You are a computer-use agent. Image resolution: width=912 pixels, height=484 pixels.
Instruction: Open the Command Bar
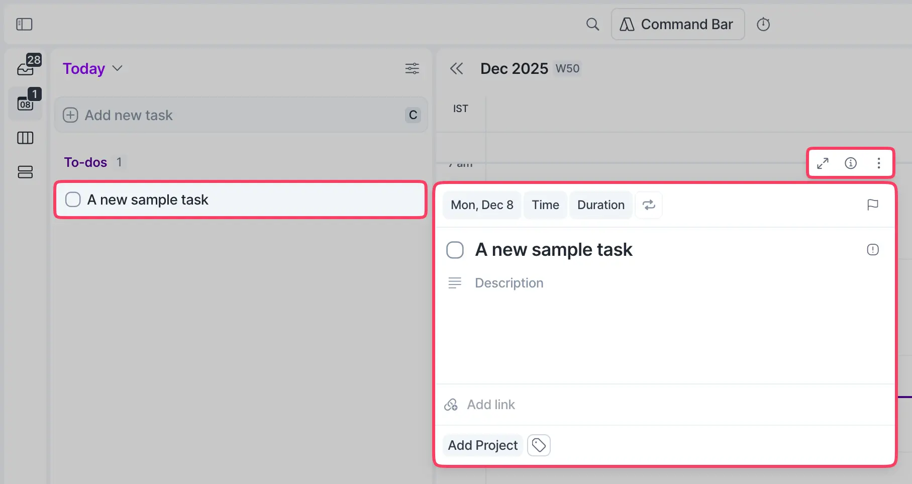(677, 24)
